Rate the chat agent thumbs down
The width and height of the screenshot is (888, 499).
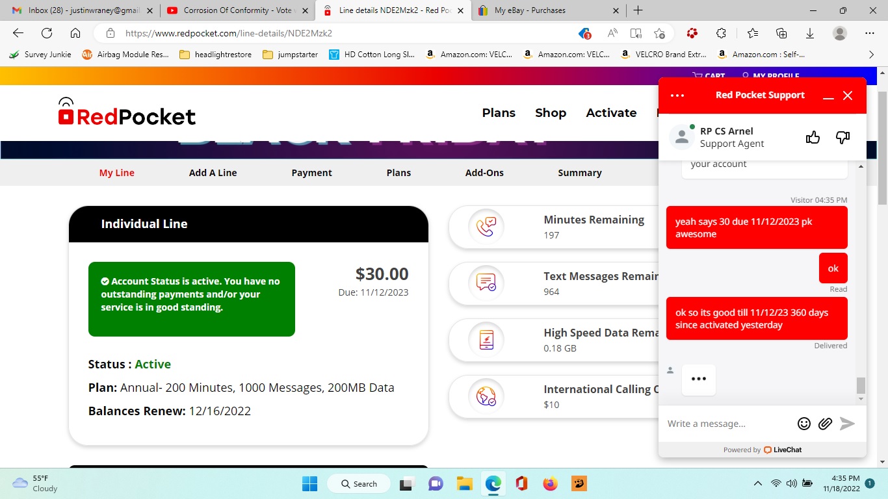point(842,137)
